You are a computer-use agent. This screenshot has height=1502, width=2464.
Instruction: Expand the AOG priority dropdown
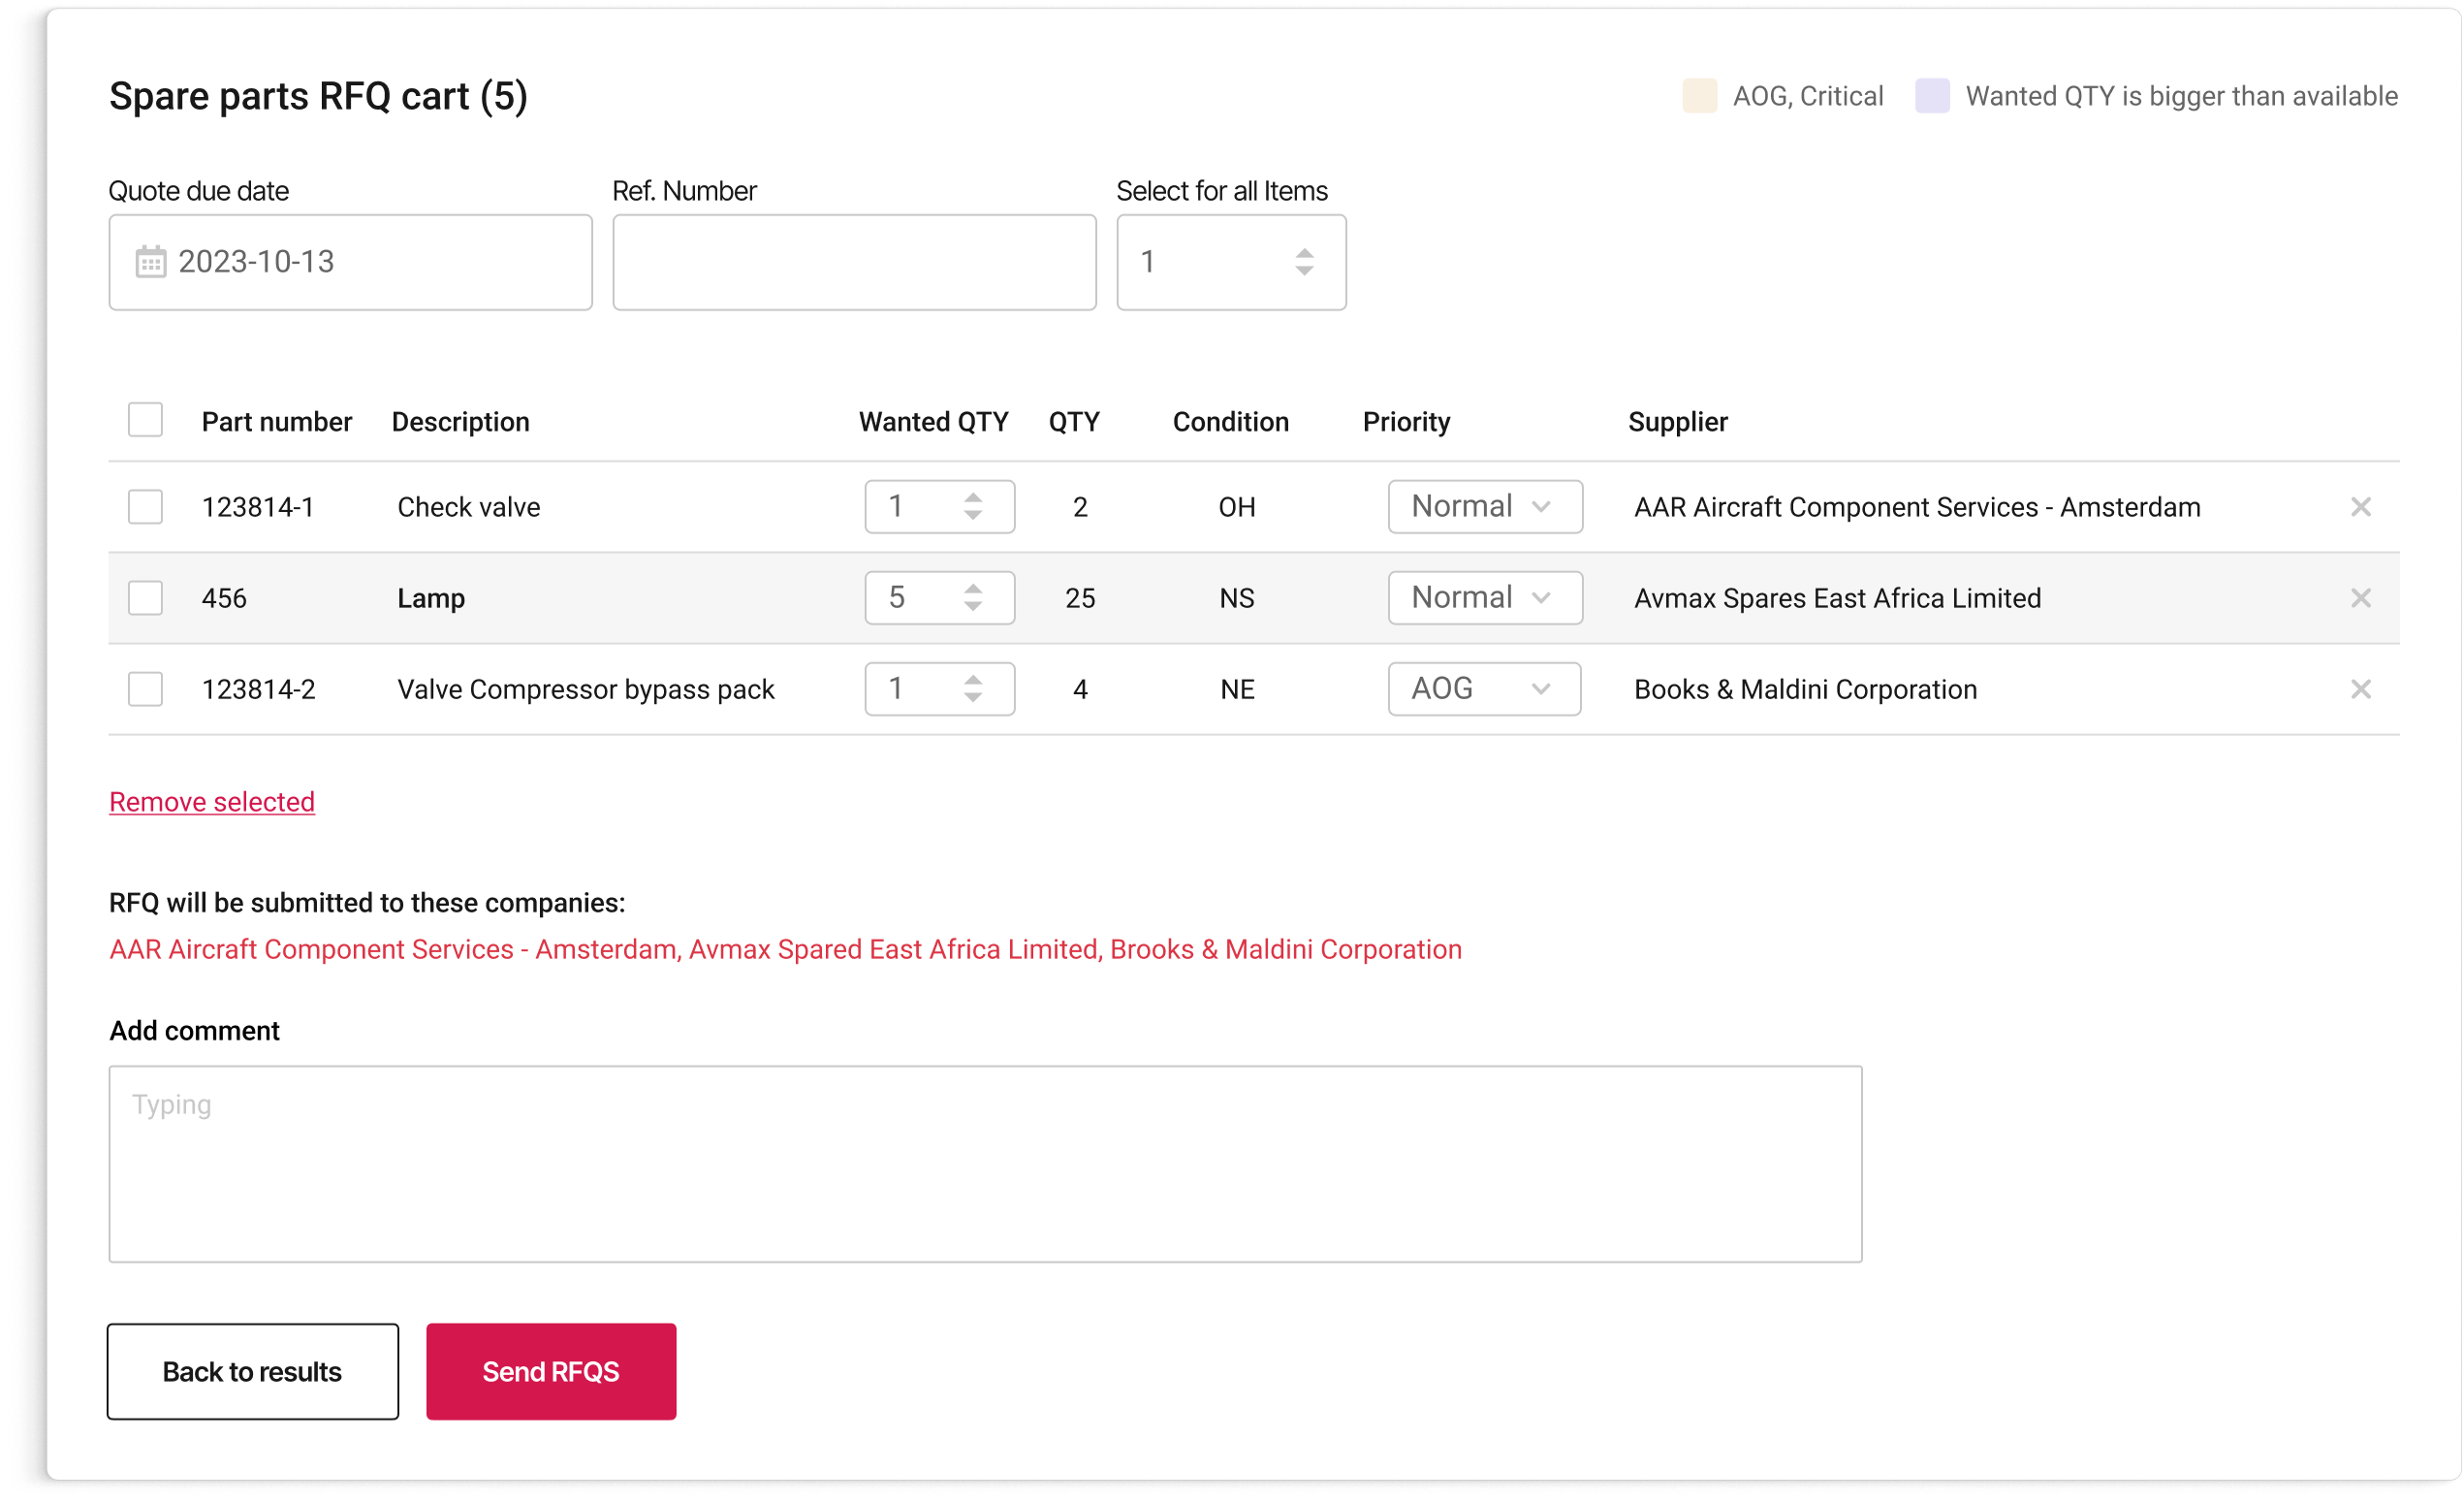(x=1484, y=689)
